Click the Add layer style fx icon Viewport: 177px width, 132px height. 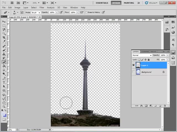coord(141,106)
